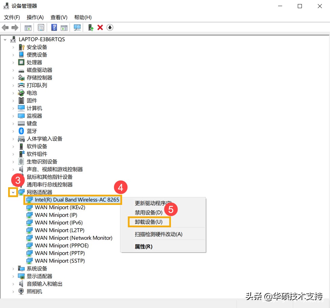Click the Disable device down-arrow toolbar icon
The width and height of the screenshot is (330, 308).
coord(110,27)
